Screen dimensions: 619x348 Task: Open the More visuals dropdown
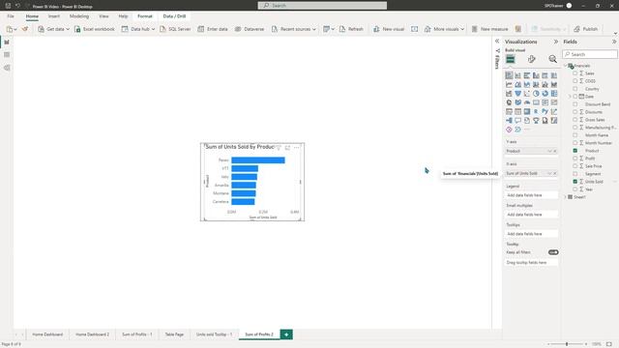[x=462, y=29]
